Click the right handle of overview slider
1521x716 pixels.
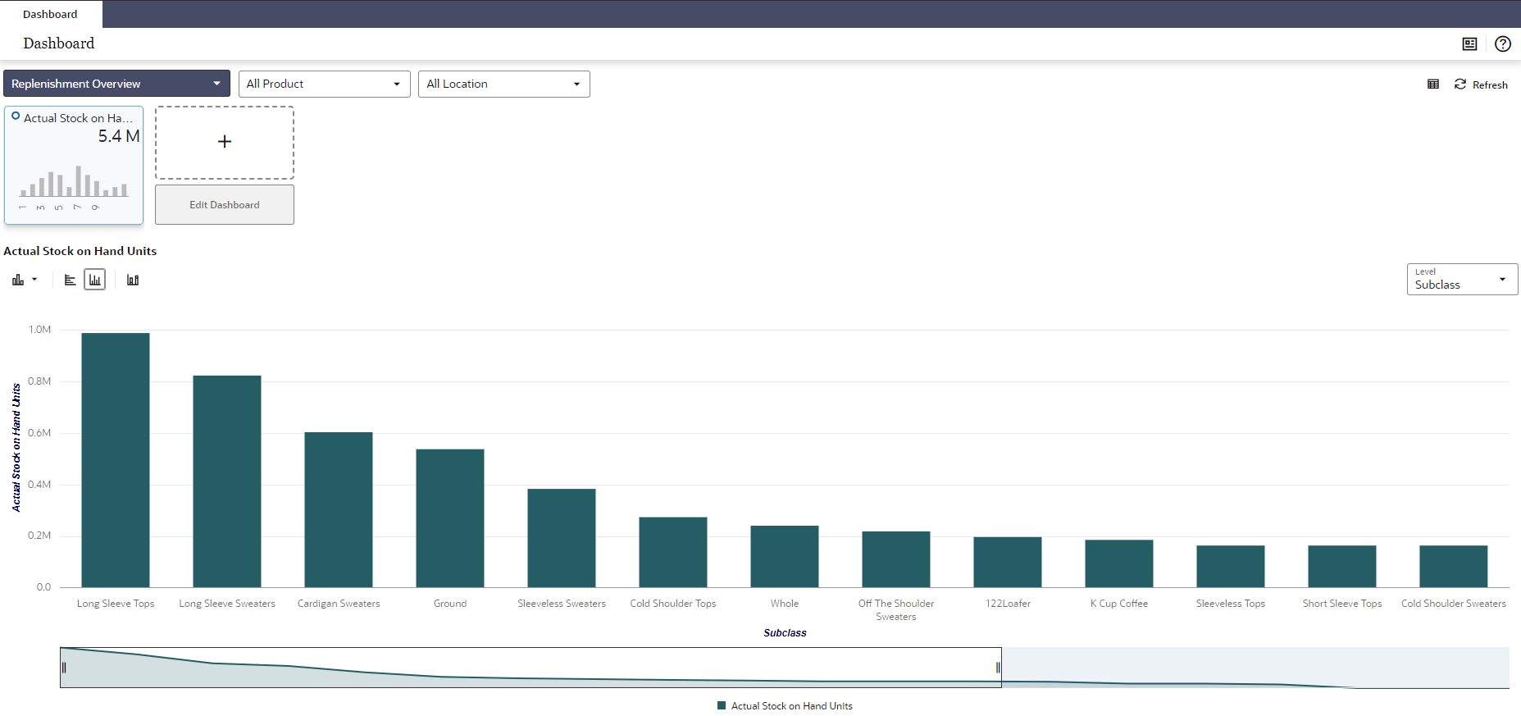coord(998,668)
